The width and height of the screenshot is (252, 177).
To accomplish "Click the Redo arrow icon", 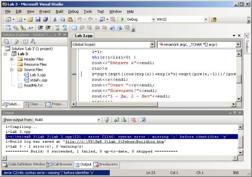I will coord(91,19).
